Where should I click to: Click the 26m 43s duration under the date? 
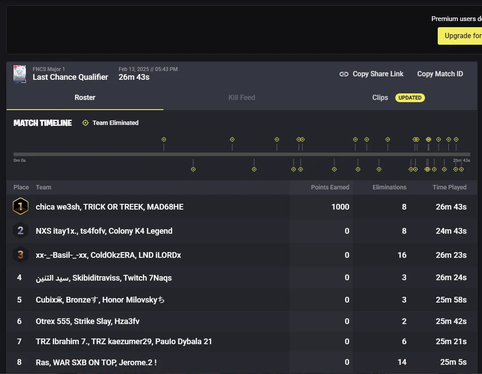pyautogui.click(x=134, y=77)
